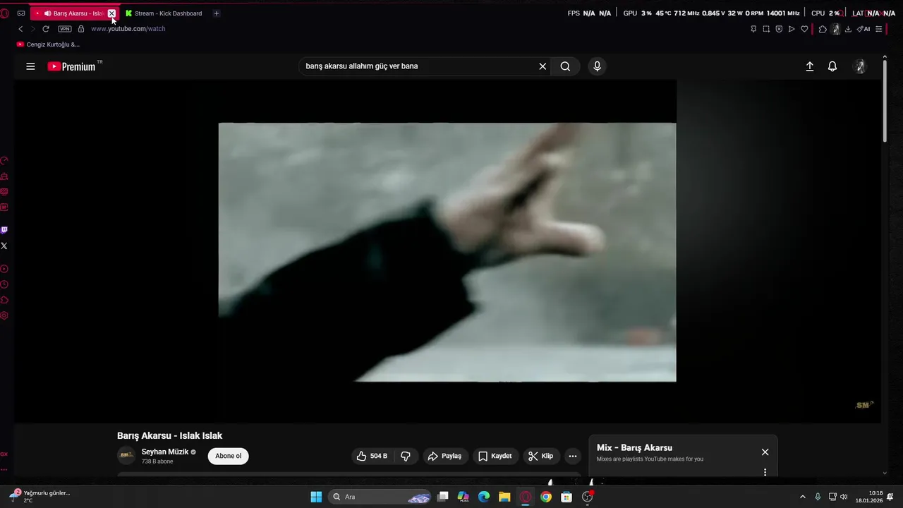Add page to bookmarks heart icon
The width and height of the screenshot is (903, 508).
click(804, 29)
